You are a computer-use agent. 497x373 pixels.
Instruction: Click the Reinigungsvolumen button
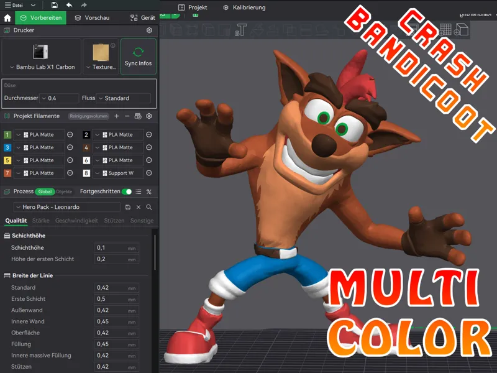click(89, 116)
